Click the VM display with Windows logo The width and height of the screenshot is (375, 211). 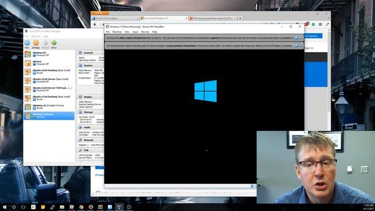[204, 117]
